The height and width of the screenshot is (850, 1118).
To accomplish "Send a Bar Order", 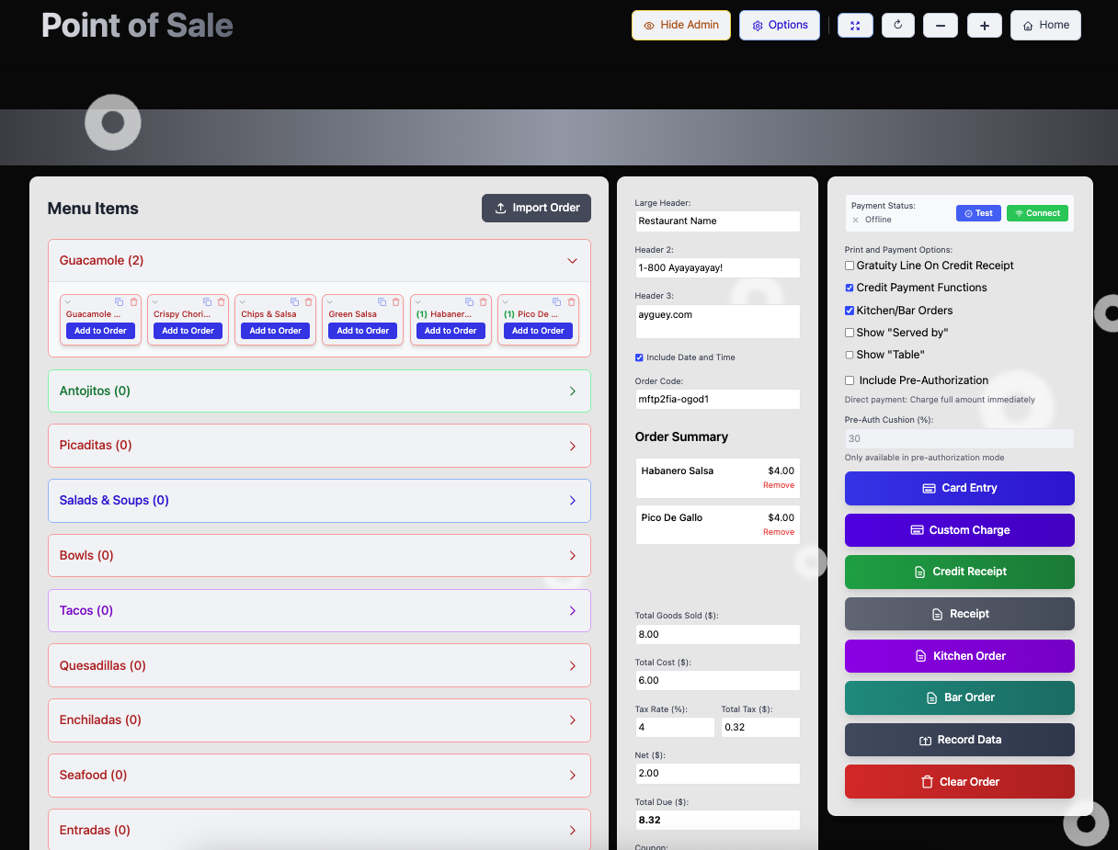I will 960,697.
